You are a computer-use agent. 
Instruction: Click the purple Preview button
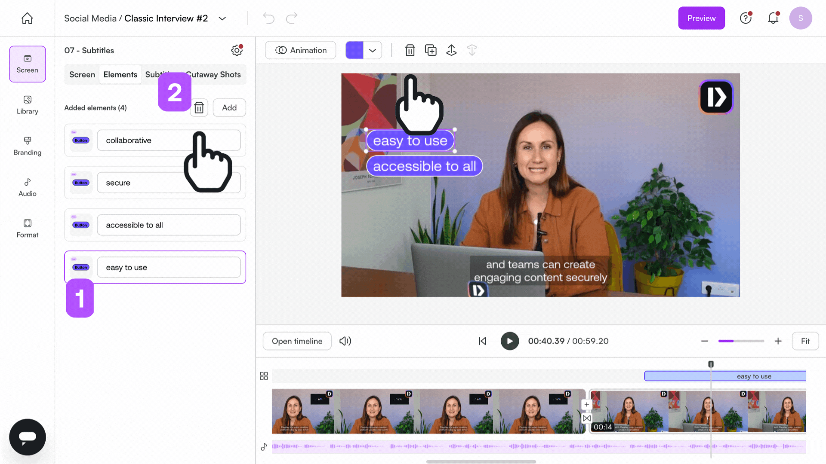tap(701, 18)
